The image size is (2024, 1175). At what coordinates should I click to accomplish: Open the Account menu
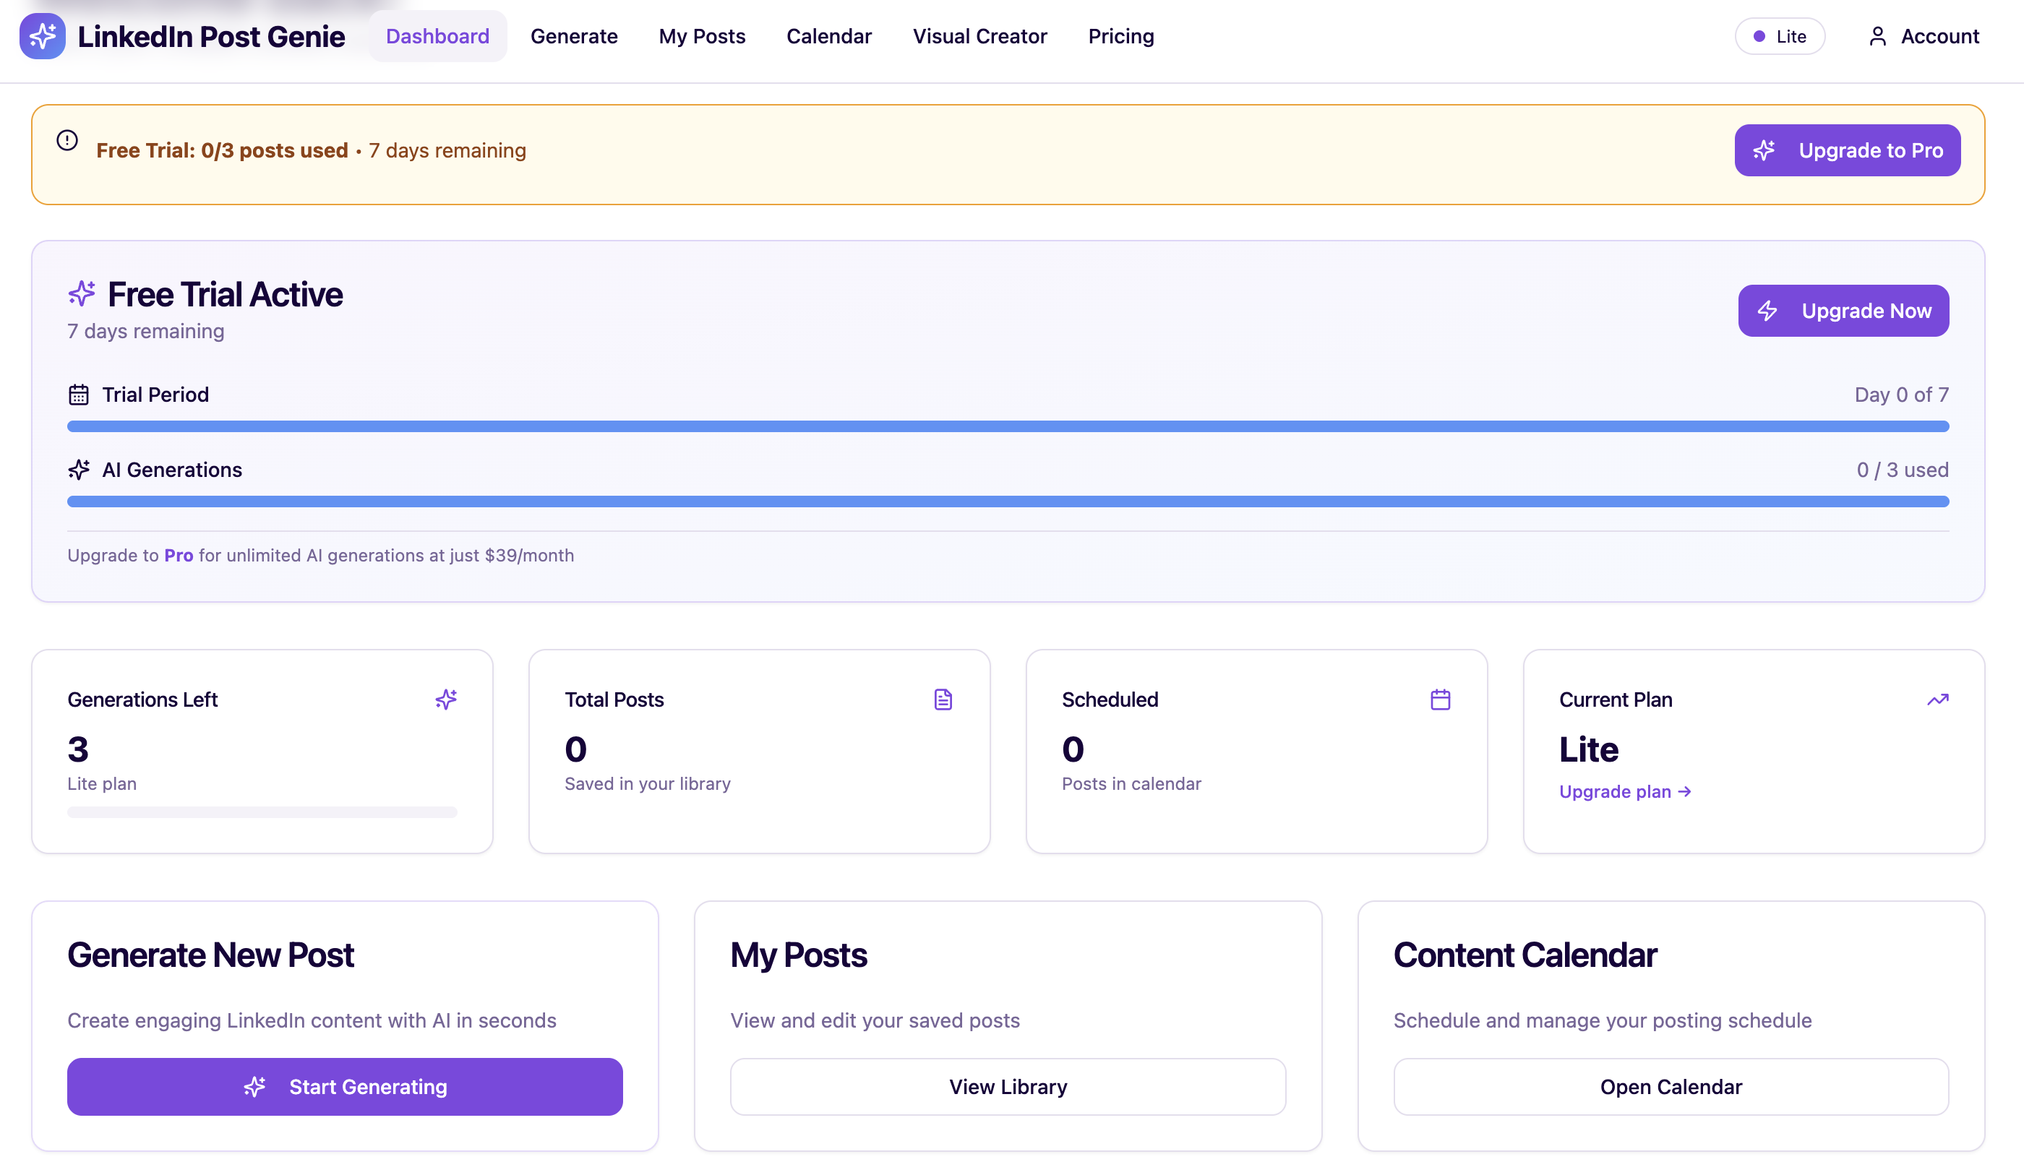(x=1924, y=36)
